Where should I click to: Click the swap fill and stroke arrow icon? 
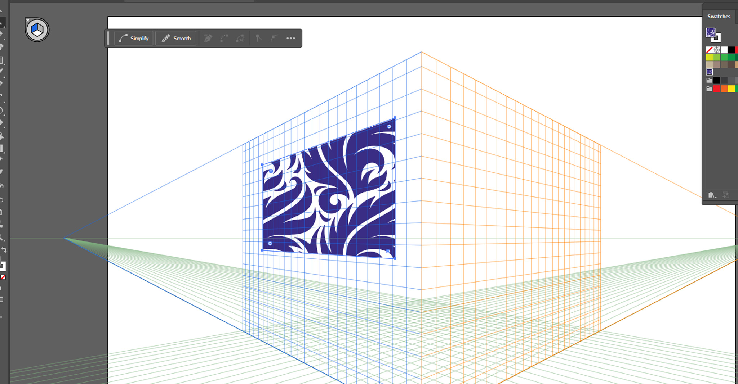4,250
